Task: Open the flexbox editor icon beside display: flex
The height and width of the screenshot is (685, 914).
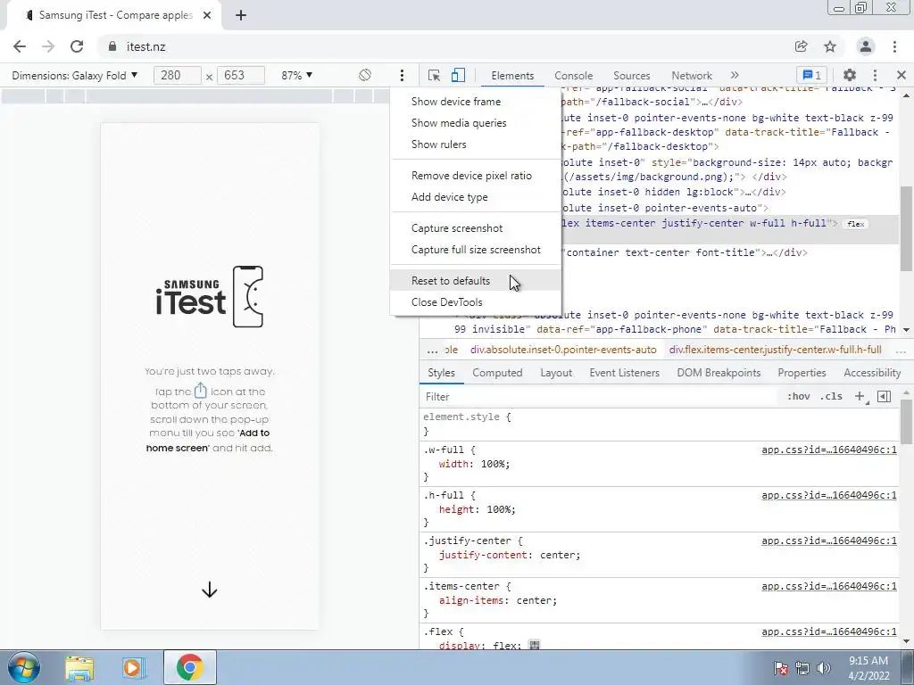Action: point(534,645)
